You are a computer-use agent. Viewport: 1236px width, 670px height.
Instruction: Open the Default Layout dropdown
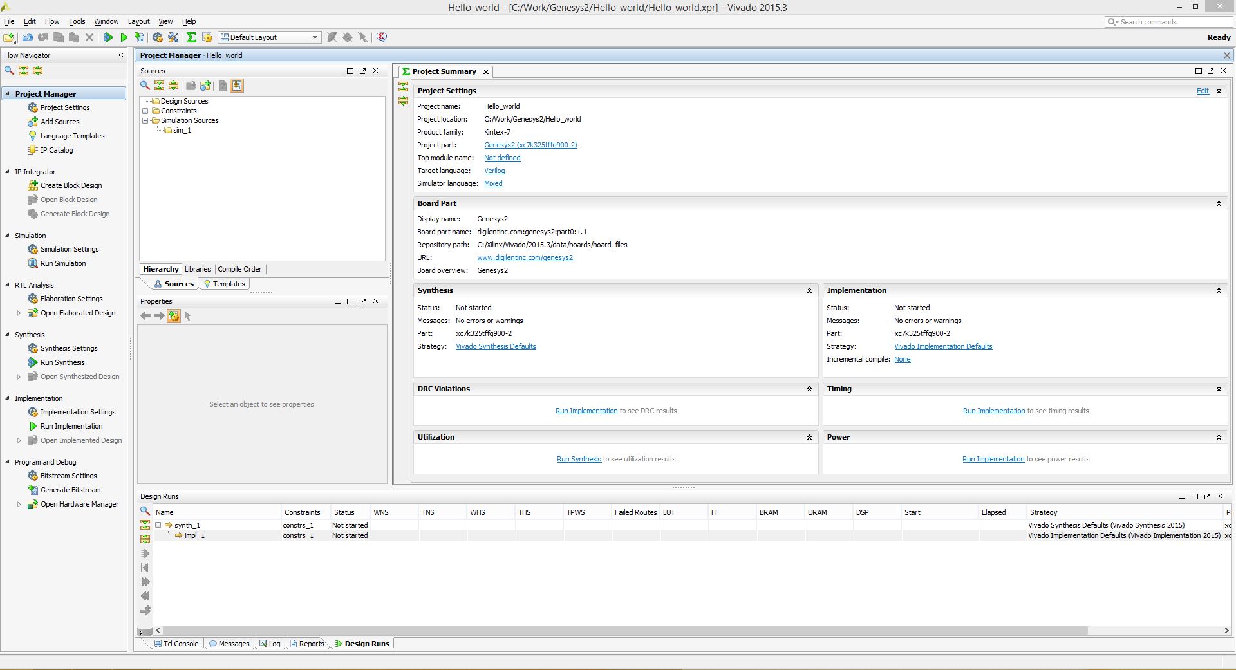(269, 37)
